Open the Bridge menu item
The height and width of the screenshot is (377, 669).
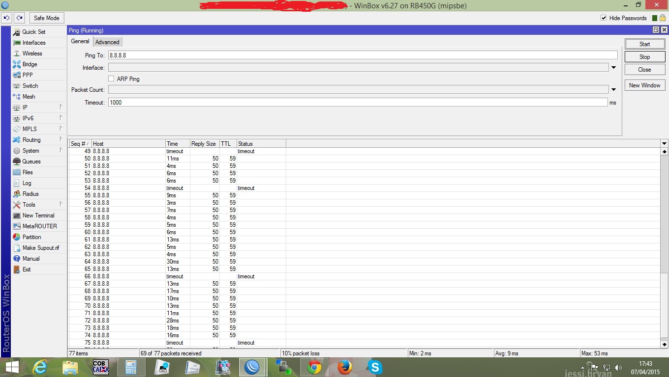[x=38, y=64]
